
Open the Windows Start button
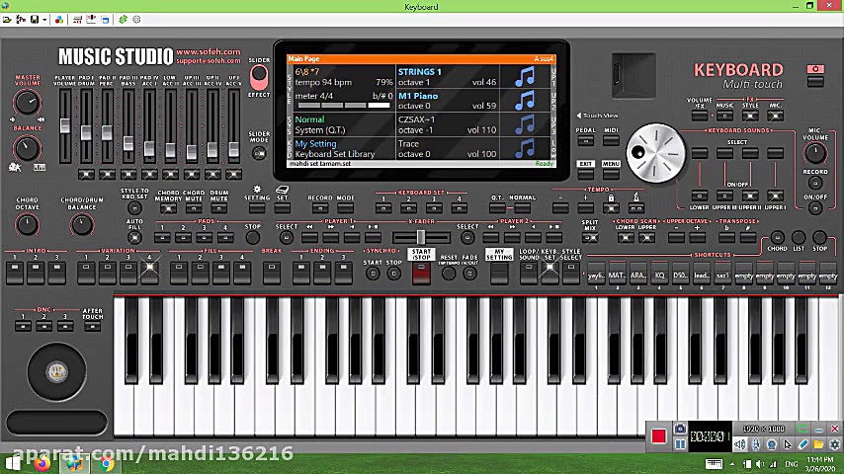13,463
